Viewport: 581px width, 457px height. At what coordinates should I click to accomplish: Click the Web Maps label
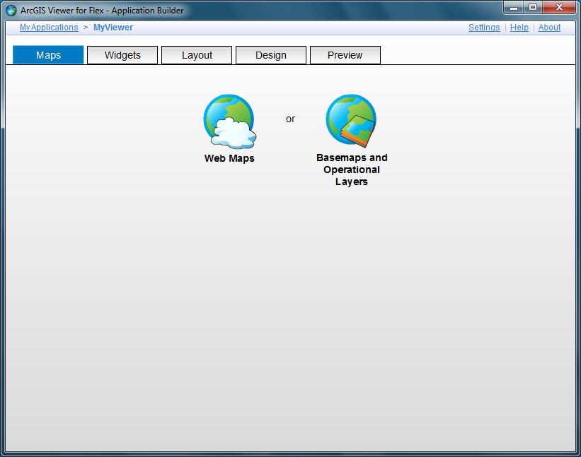pos(229,158)
